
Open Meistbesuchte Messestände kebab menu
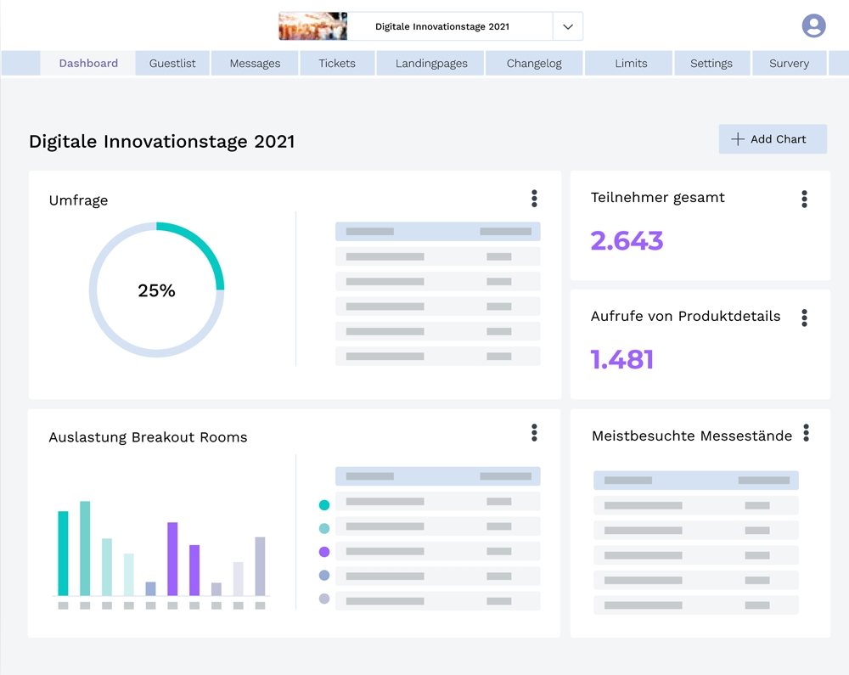(x=806, y=433)
